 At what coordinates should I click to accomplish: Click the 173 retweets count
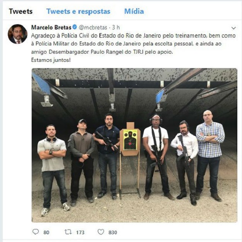point(80,232)
